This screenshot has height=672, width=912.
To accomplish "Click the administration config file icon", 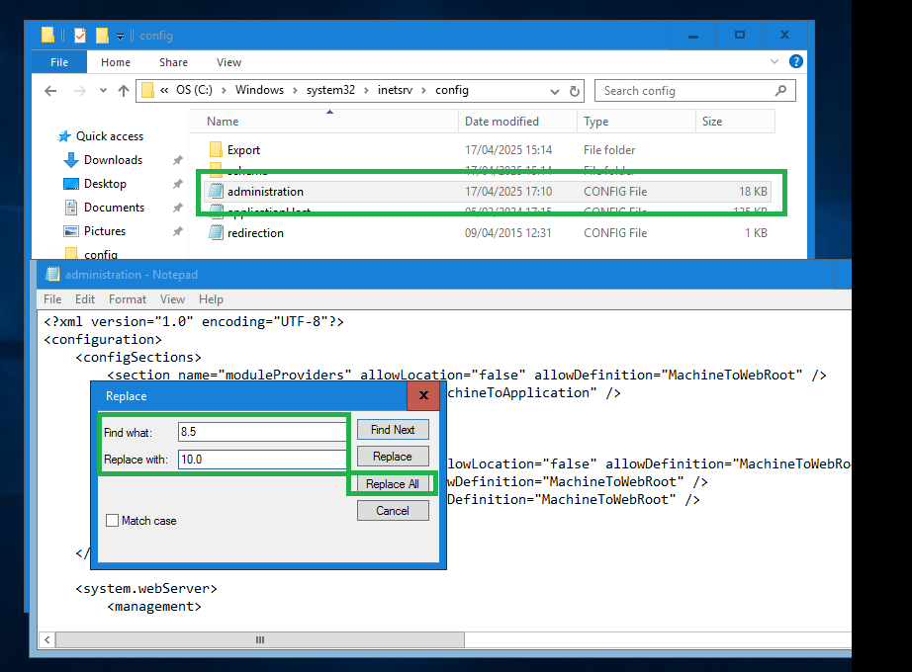I will 216,192.
